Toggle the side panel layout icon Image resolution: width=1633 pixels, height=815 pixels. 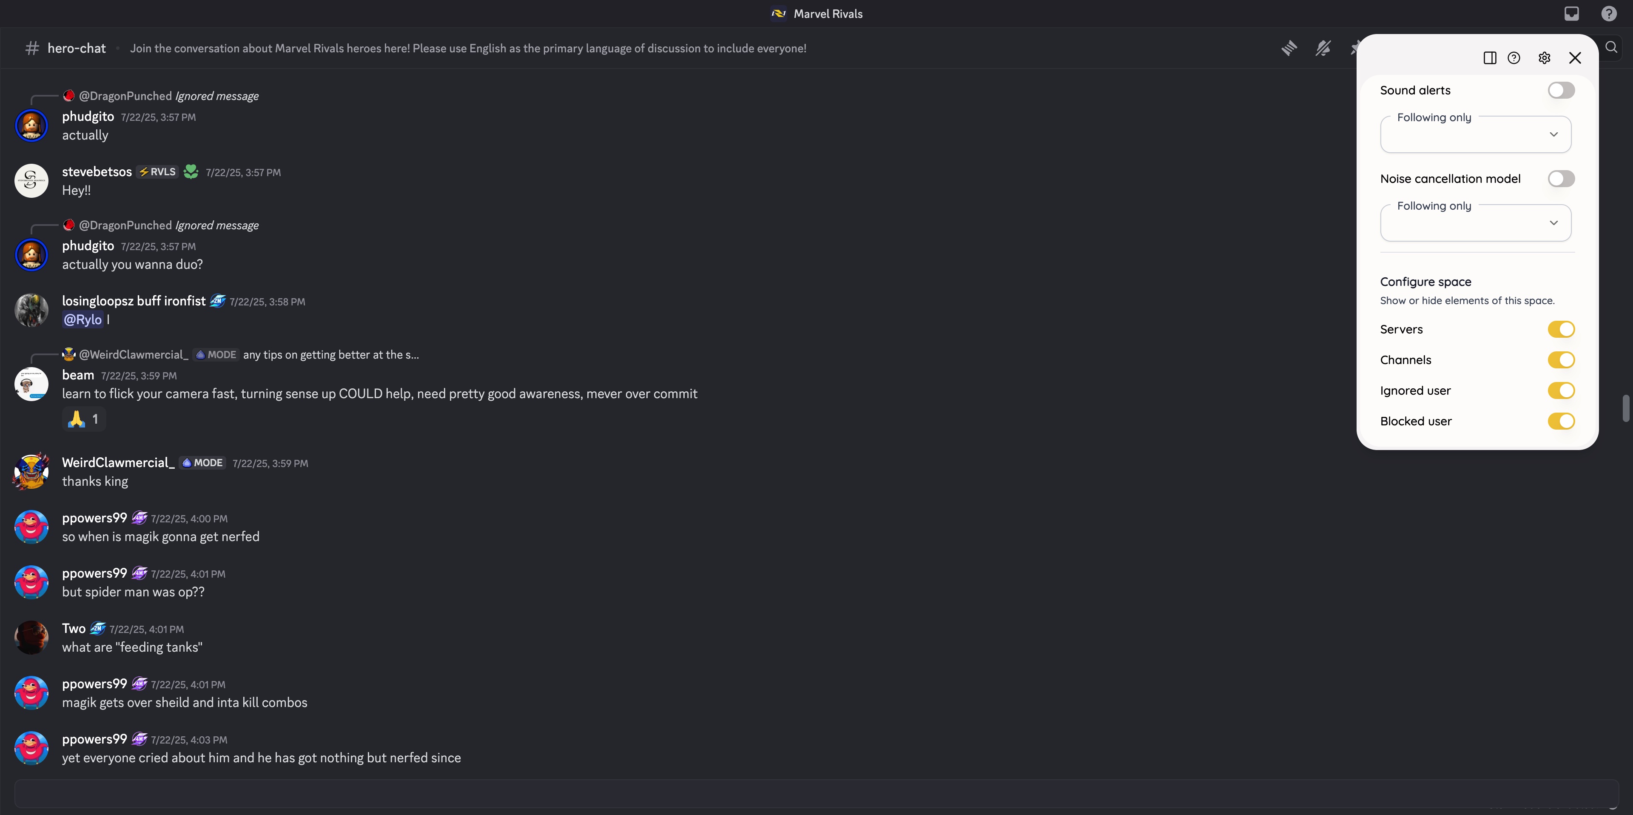click(x=1490, y=58)
